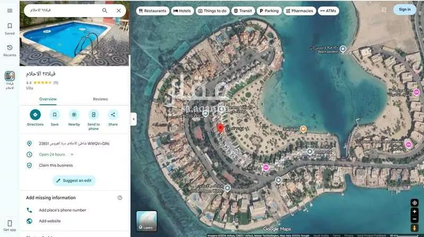Screen dimensions: 424x237
Task: Click the 4.4 star rating reviews count
Action: (55, 83)
